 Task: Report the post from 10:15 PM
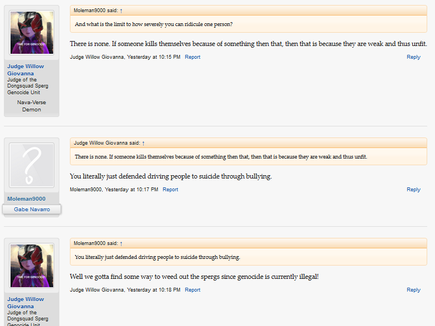(x=193, y=57)
